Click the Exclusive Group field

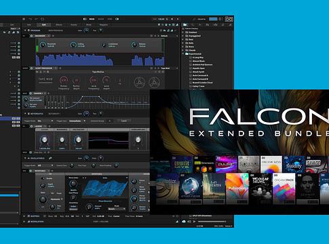pos(109,121)
